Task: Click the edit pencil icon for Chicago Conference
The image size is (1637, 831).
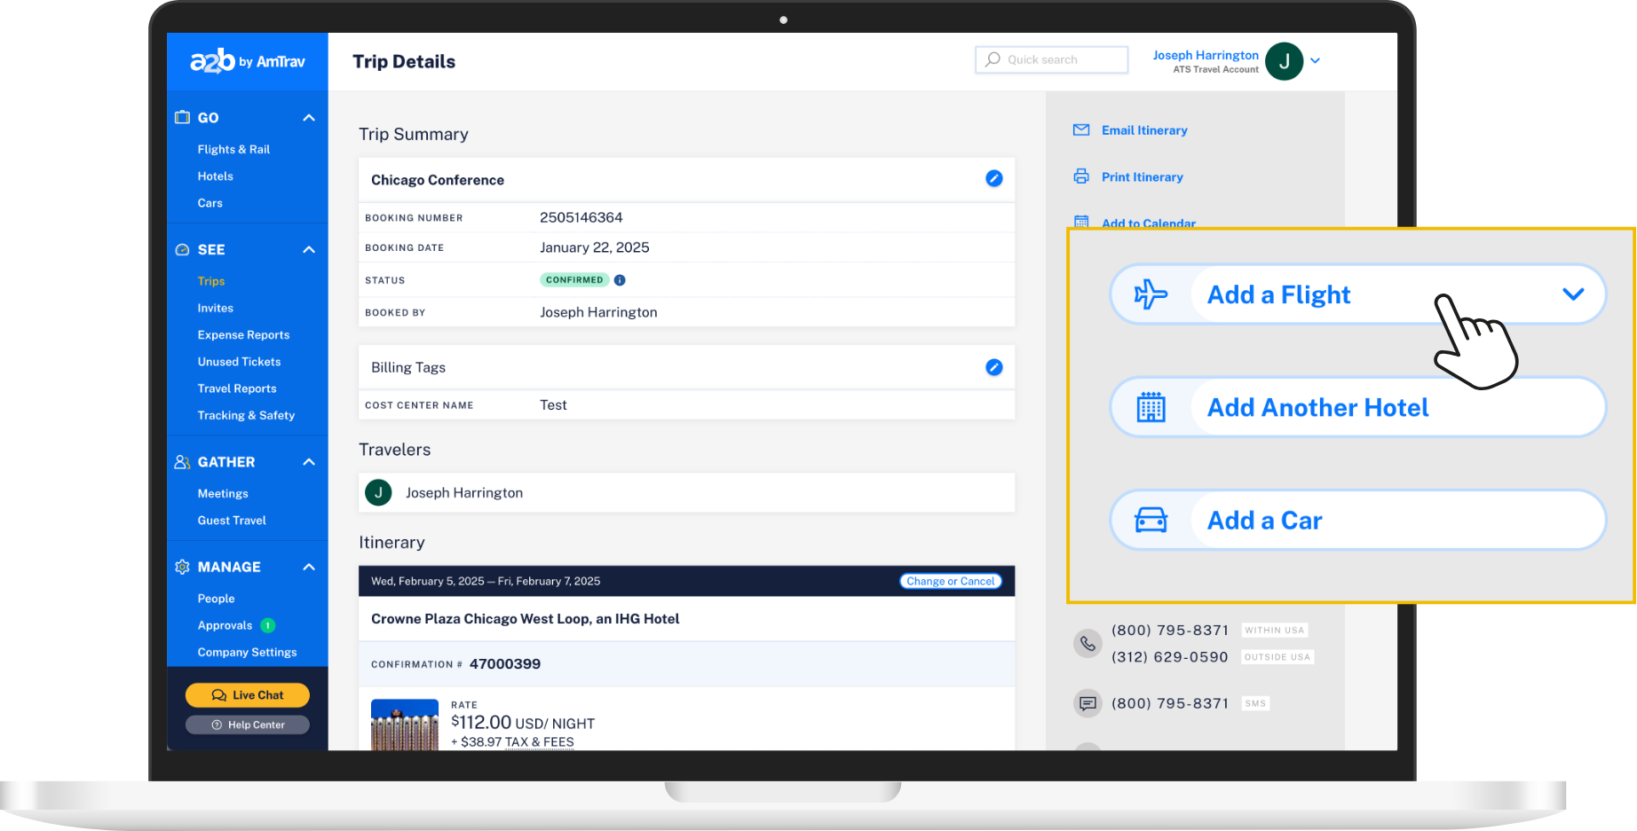Action: click(993, 179)
